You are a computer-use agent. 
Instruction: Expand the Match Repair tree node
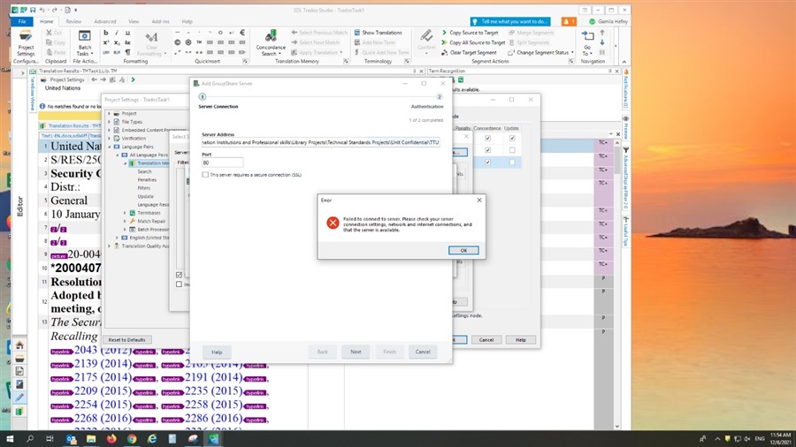[x=125, y=221]
